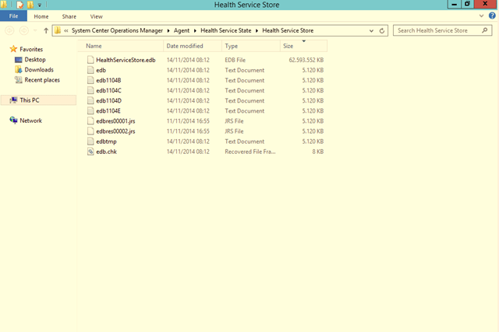Refresh the Health Service Store folder
499x332 pixels.
point(382,31)
